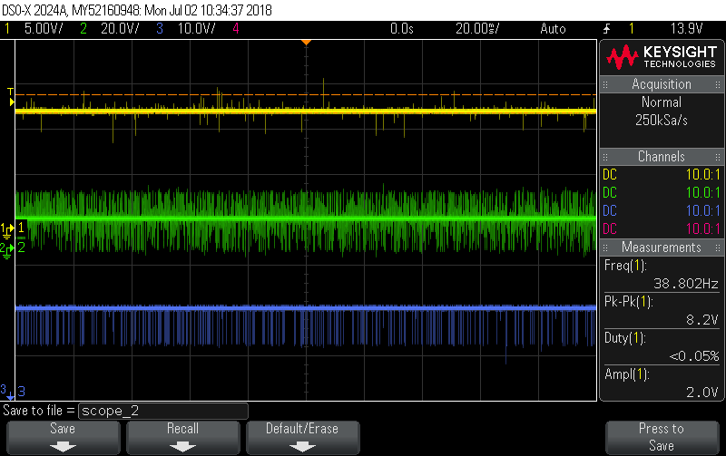Select channel 2 scale 20.0V/
The image size is (726, 456).
pos(120,29)
